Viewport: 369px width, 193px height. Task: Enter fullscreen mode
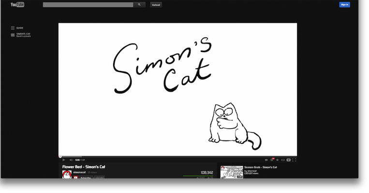point(294,160)
